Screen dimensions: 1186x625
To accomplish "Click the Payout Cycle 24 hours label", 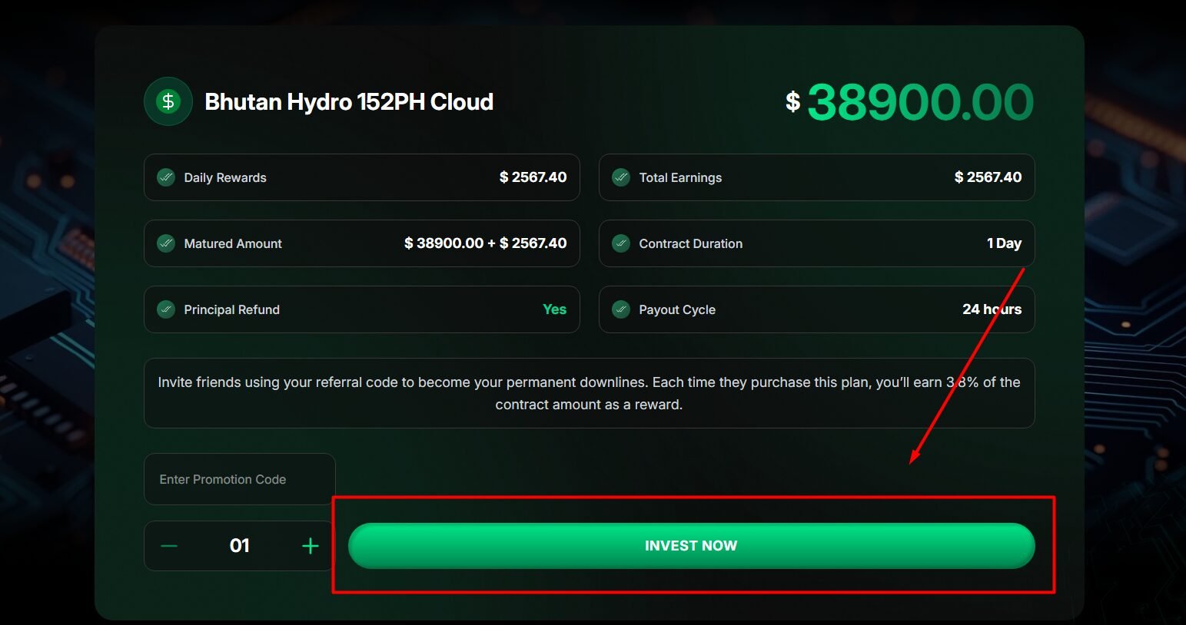I will [992, 309].
